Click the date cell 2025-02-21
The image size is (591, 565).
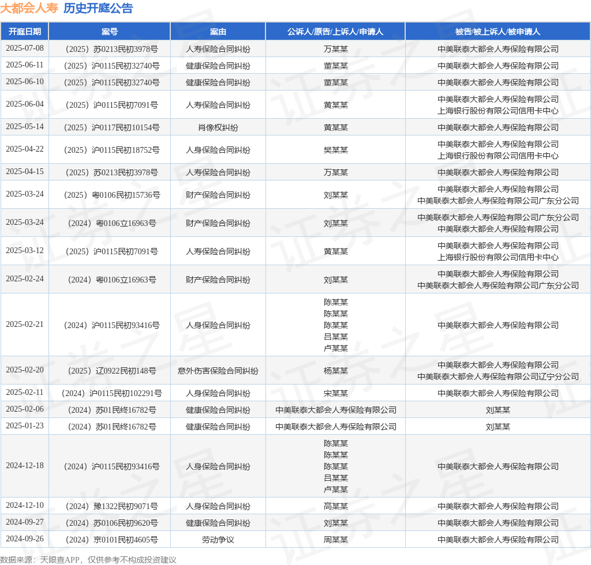[25, 325]
